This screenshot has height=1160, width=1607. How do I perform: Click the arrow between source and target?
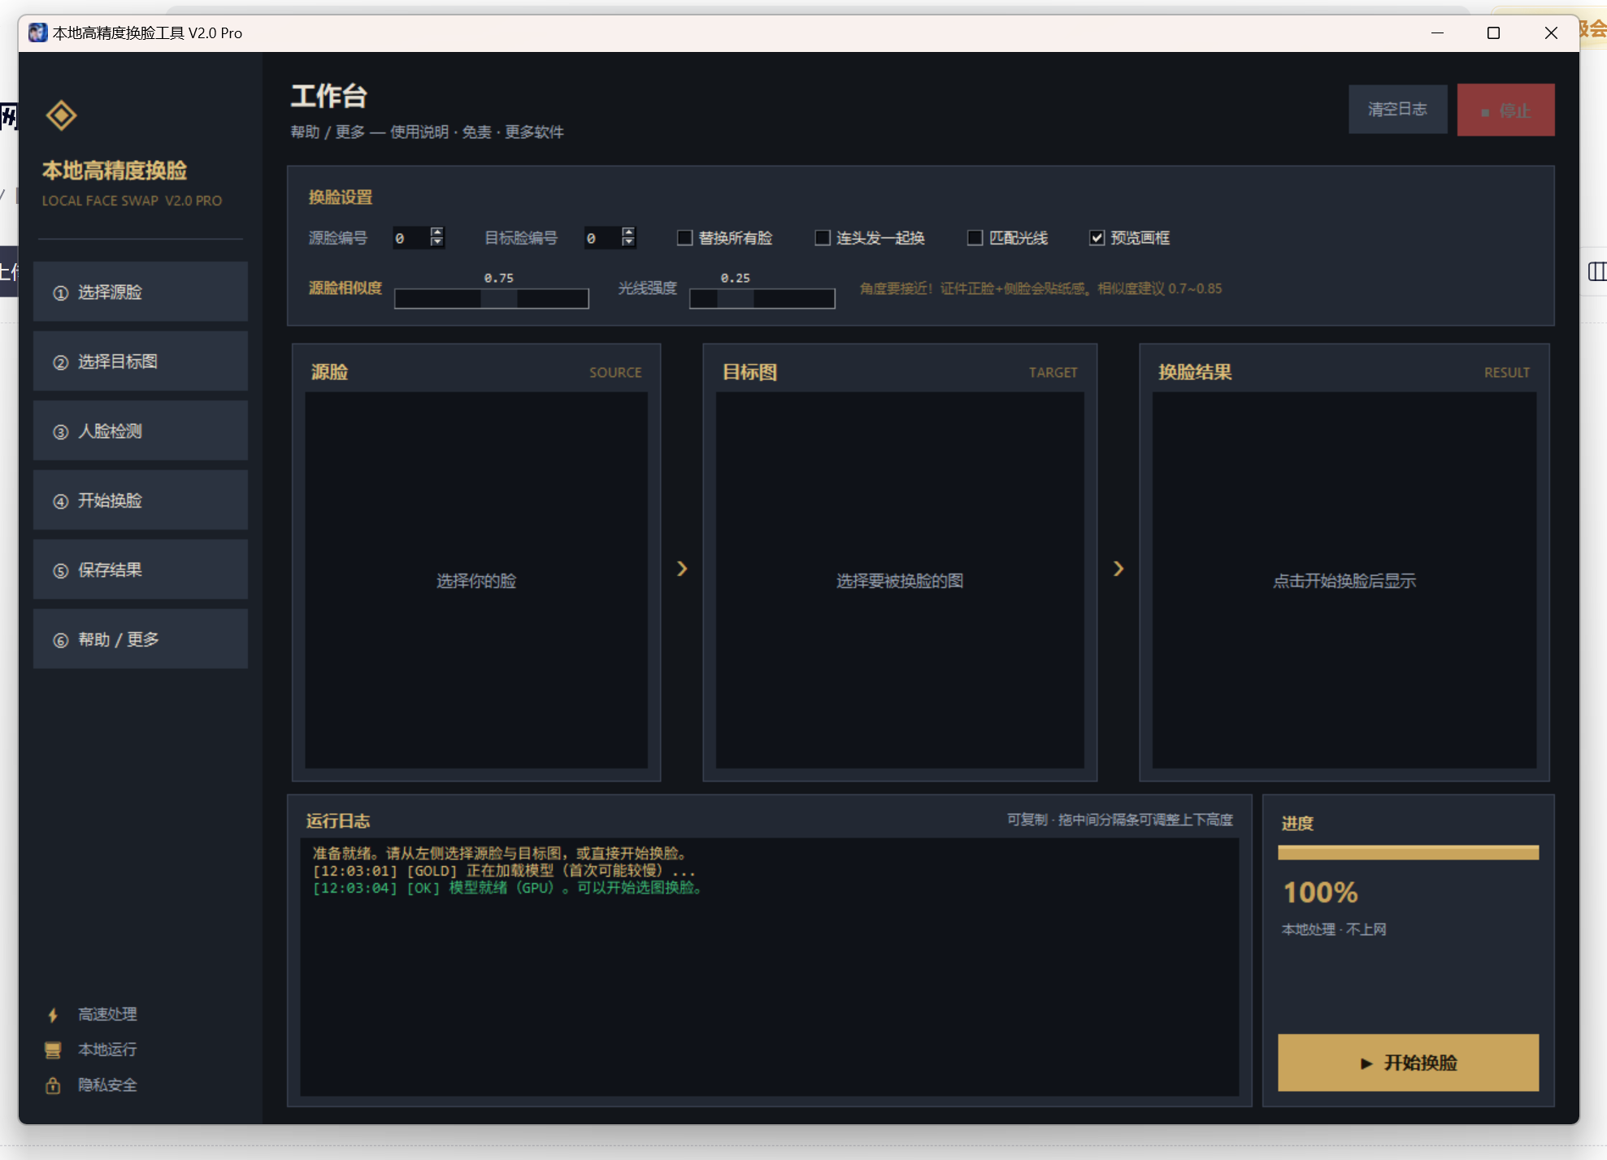tap(682, 569)
